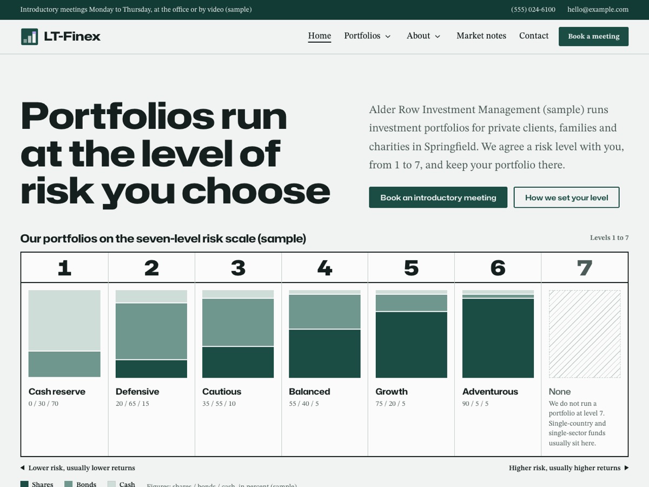Open the Portfolios nav item
Screen dimensions: 649x487
point(362,36)
